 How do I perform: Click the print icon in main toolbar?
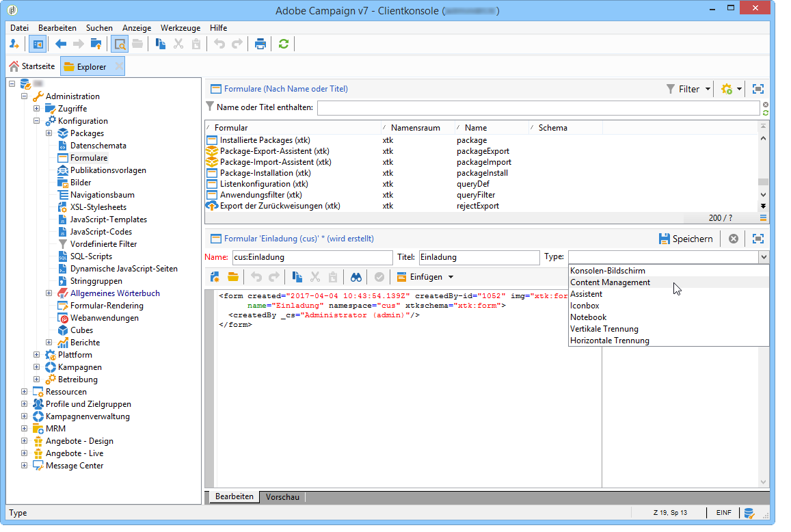pyautogui.click(x=260, y=44)
